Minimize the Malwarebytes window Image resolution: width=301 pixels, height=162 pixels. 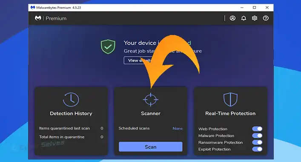[242, 8]
